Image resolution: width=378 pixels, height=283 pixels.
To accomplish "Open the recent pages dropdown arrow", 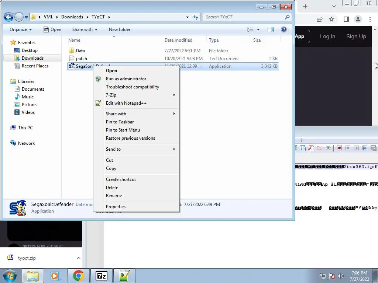I will [x=26, y=17].
